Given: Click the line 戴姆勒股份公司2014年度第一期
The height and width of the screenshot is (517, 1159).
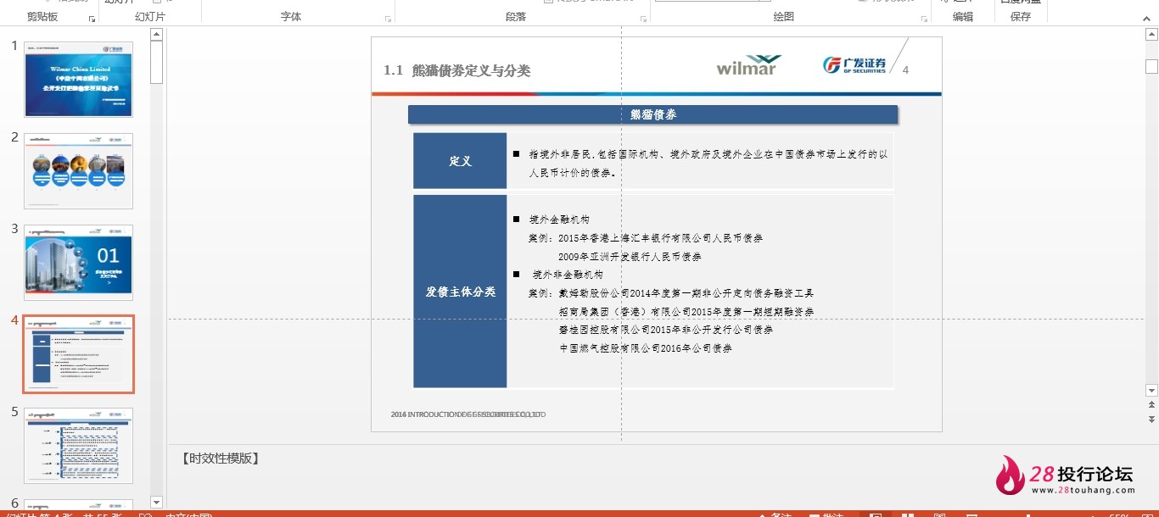Looking at the screenshot, I should (686, 293).
